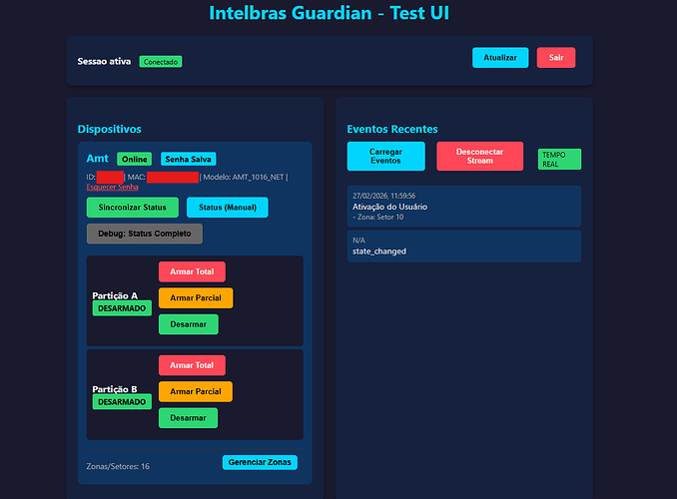677x499 pixels.
Task: Arm Partição A with Armar Total
Action: pos(192,271)
